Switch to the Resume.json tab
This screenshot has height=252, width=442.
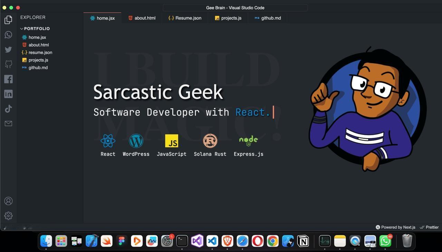[x=185, y=18]
